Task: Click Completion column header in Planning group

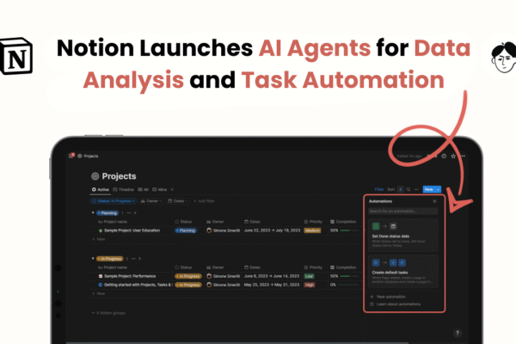Action: (343, 222)
